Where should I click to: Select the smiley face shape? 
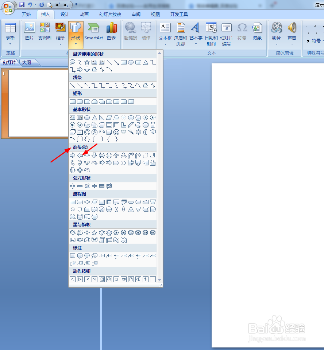(116, 132)
